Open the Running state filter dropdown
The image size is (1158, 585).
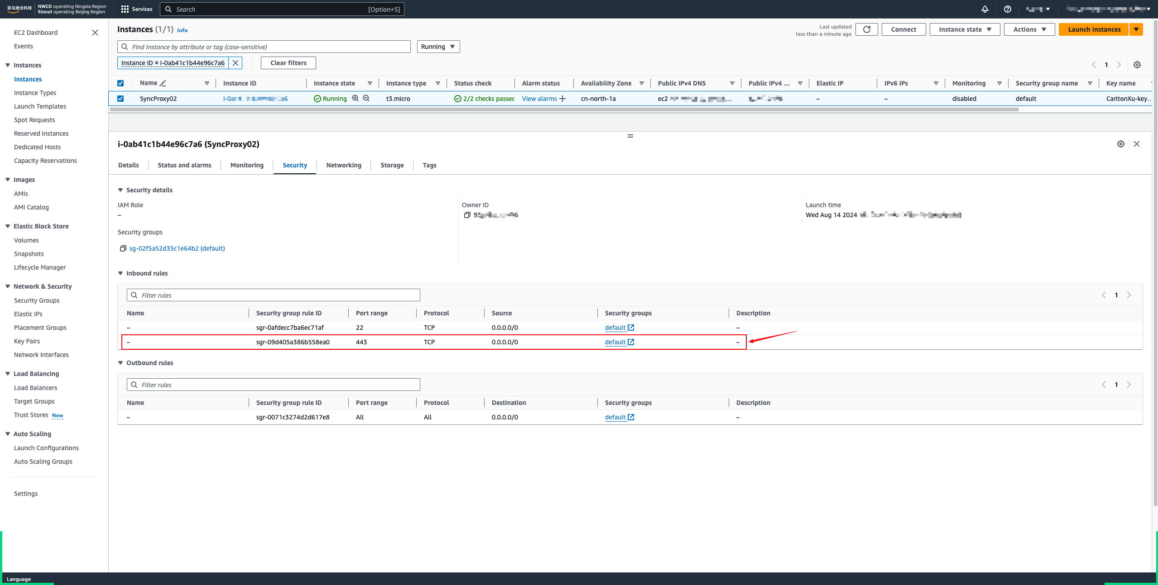438,47
